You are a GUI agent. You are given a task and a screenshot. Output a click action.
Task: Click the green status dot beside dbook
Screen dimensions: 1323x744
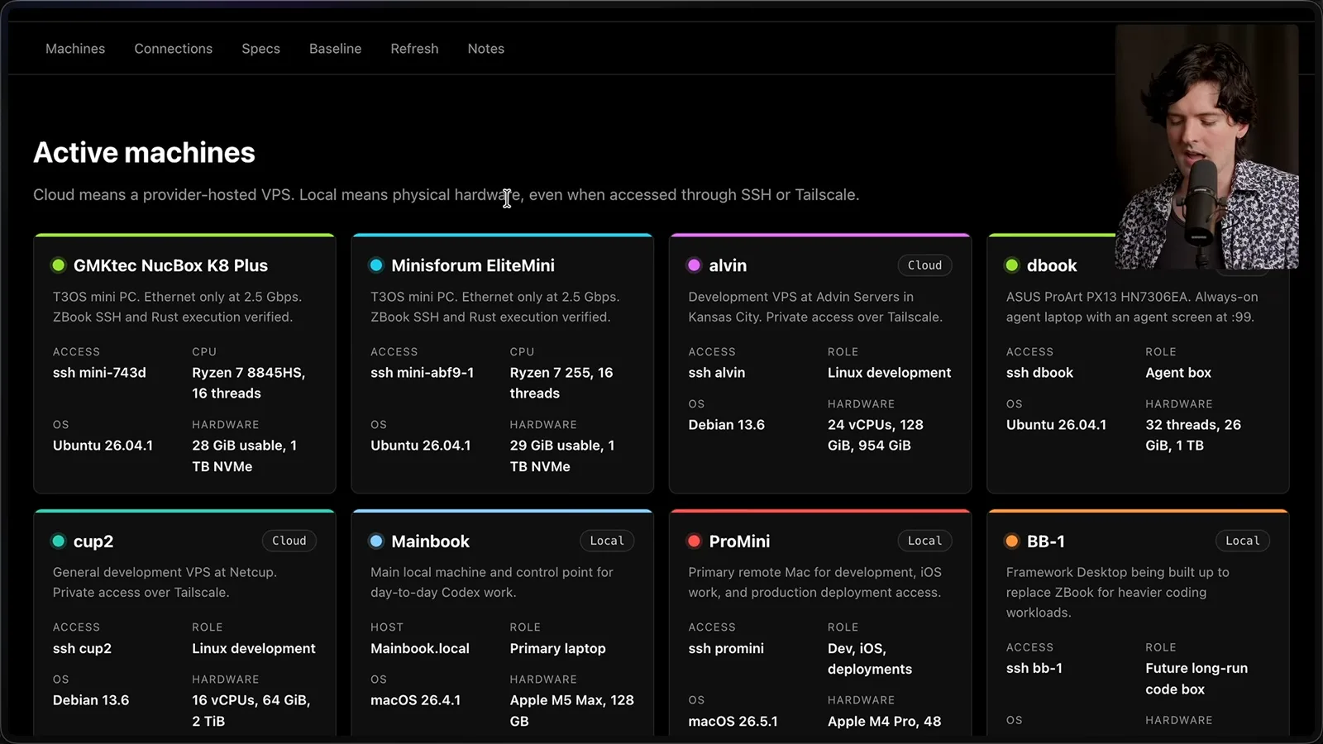1012,265
